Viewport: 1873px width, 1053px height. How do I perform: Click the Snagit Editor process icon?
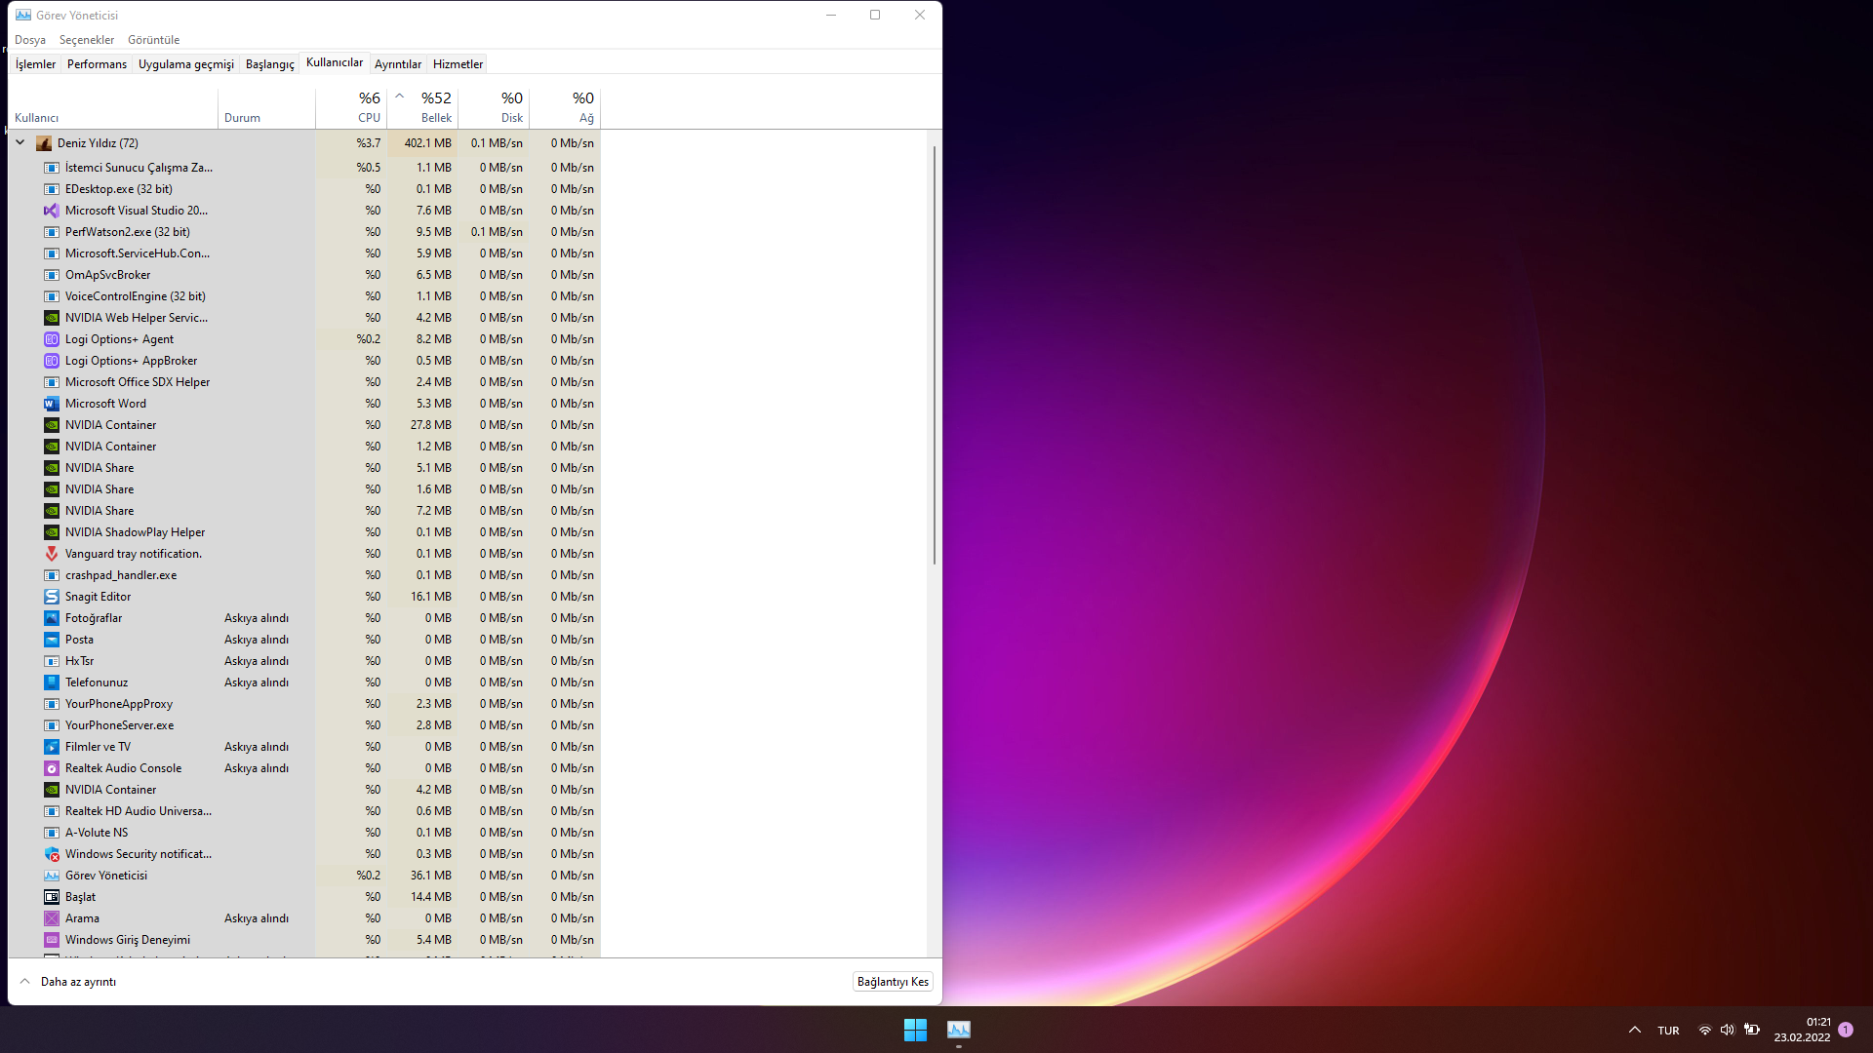(x=52, y=597)
